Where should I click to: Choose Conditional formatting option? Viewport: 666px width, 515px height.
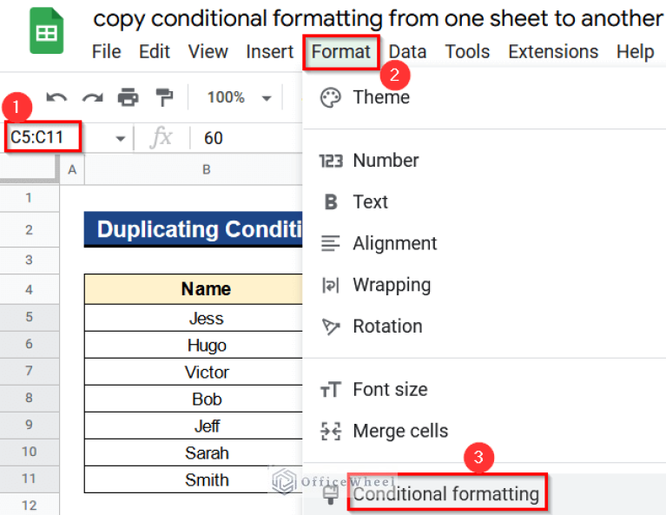click(x=445, y=494)
